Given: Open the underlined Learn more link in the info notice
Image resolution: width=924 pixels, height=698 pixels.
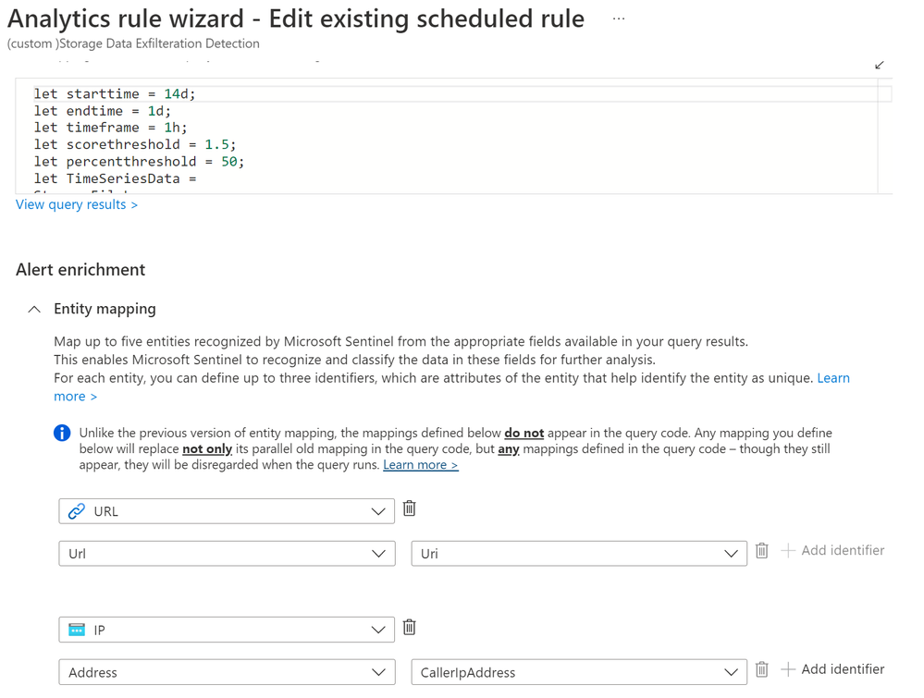Looking at the screenshot, I should 421,465.
